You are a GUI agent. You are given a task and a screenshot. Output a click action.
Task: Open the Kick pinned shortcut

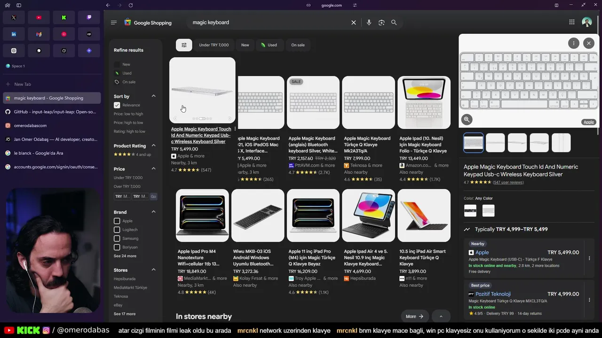coord(64,17)
